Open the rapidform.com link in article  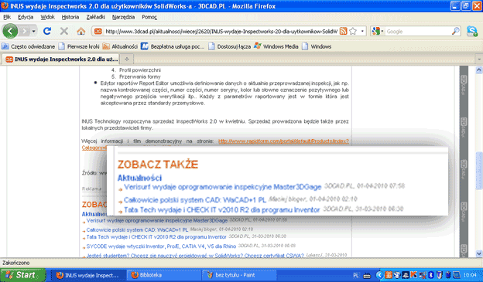284,141
